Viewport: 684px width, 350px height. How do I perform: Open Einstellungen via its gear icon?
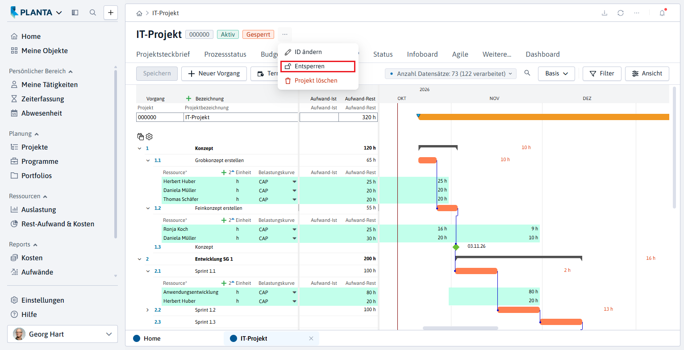pyautogui.click(x=14, y=300)
